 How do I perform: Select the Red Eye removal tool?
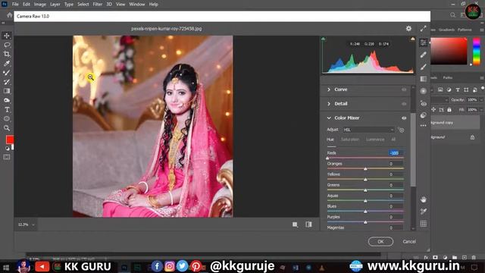click(x=423, y=103)
